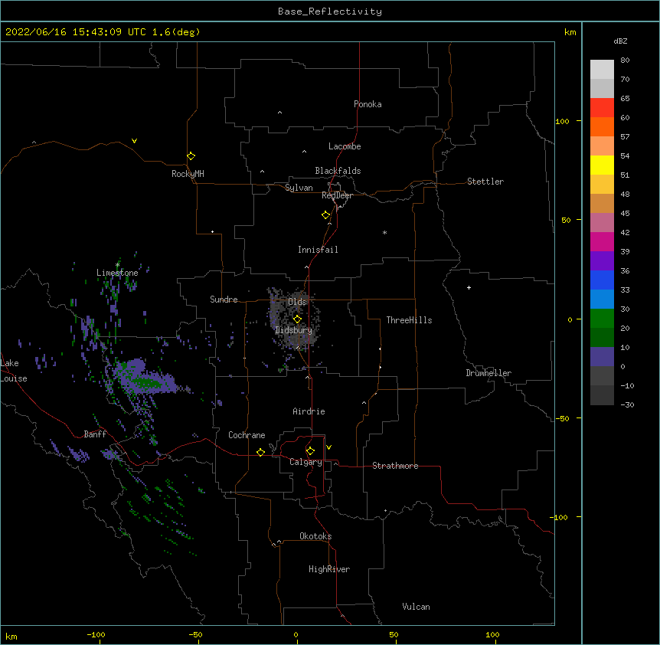This screenshot has height=645, width=660.
Task: Click the Lake Louise label
Action: [14, 371]
